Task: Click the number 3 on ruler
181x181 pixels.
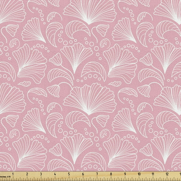Action: [41, 174]
